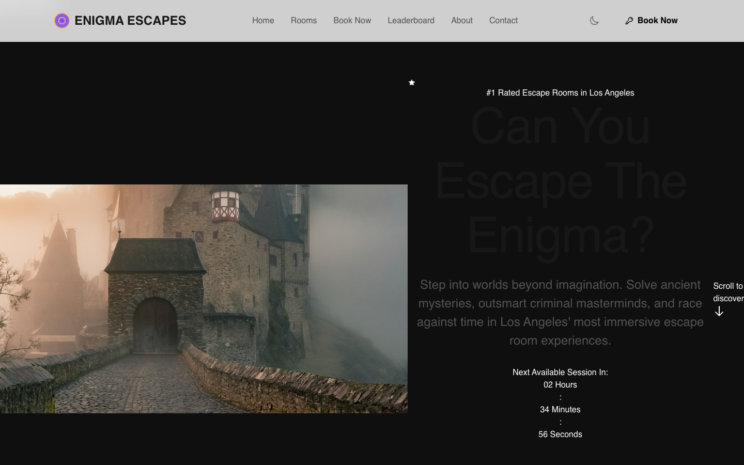Open the Home page
The height and width of the screenshot is (465, 744).
coord(263,21)
